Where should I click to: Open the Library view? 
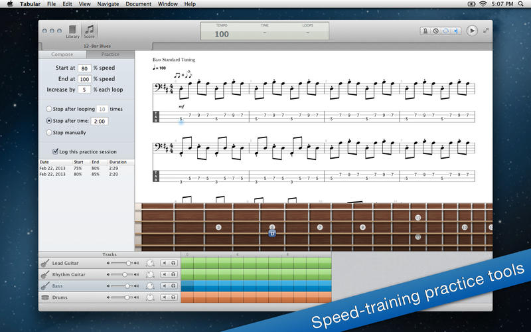pyautogui.click(x=72, y=31)
